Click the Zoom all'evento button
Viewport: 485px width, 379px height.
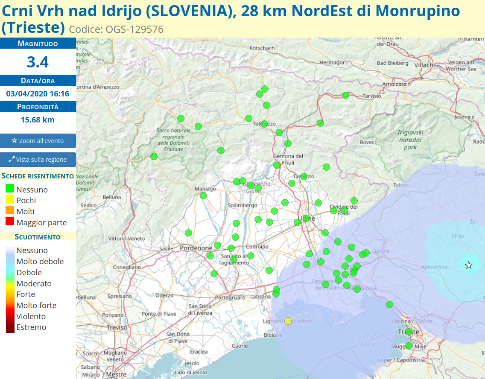click(x=38, y=141)
